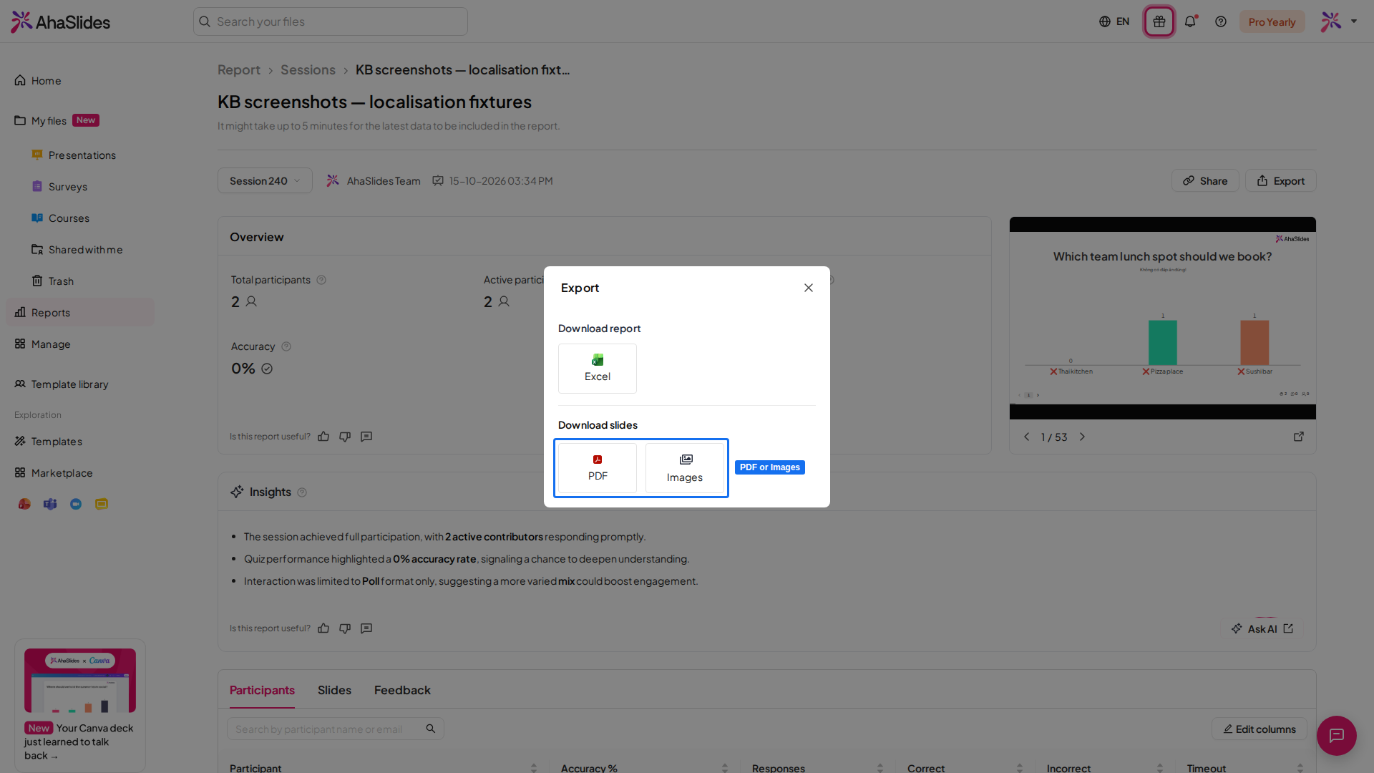Close the Export dialog
The image size is (1374, 773).
[809, 288]
